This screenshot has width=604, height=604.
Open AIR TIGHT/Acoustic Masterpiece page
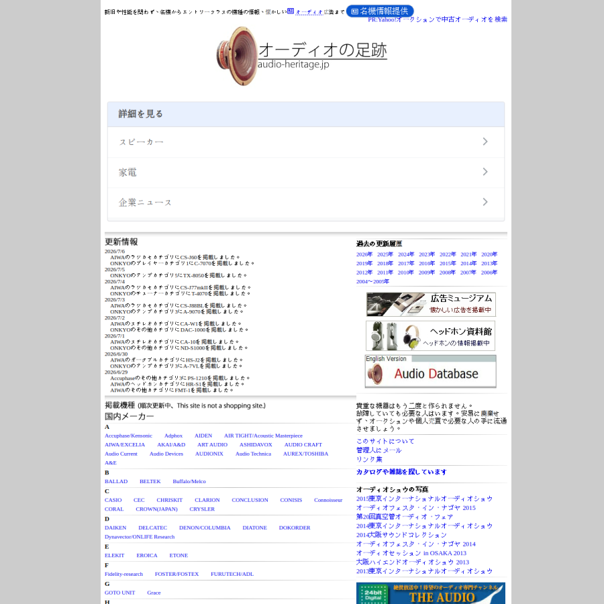(x=263, y=436)
